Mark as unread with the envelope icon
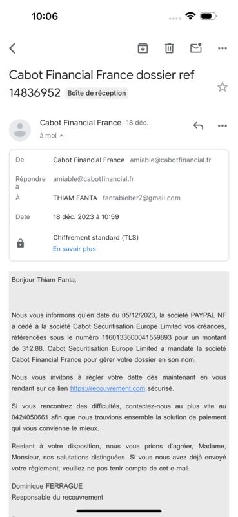Screen dimensions: 238x517 pos(196,48)
